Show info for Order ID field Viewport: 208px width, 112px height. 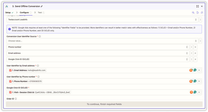pos(16,99)
